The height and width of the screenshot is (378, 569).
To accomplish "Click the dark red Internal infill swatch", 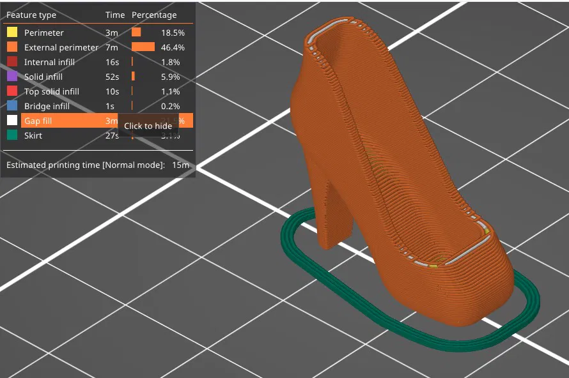I will click(12, 61).
